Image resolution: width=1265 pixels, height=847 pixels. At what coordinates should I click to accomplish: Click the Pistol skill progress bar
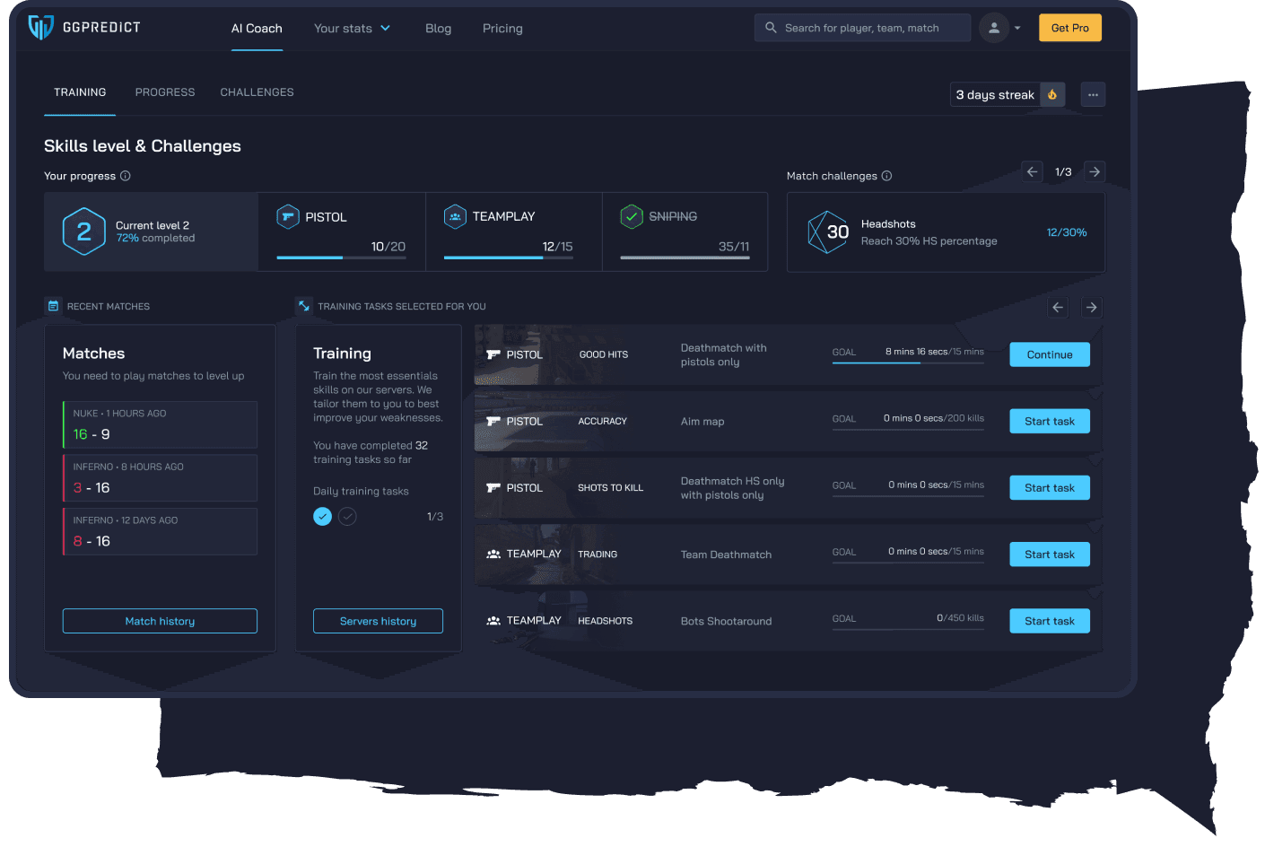pyautogui.click(x=341, y=258)
